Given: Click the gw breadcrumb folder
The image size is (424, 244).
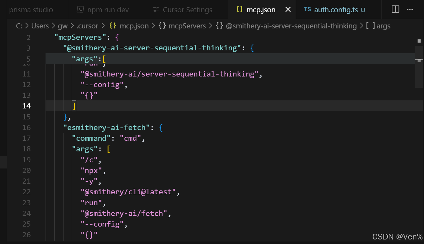Looking at the screenshot, I should (63, 26).
